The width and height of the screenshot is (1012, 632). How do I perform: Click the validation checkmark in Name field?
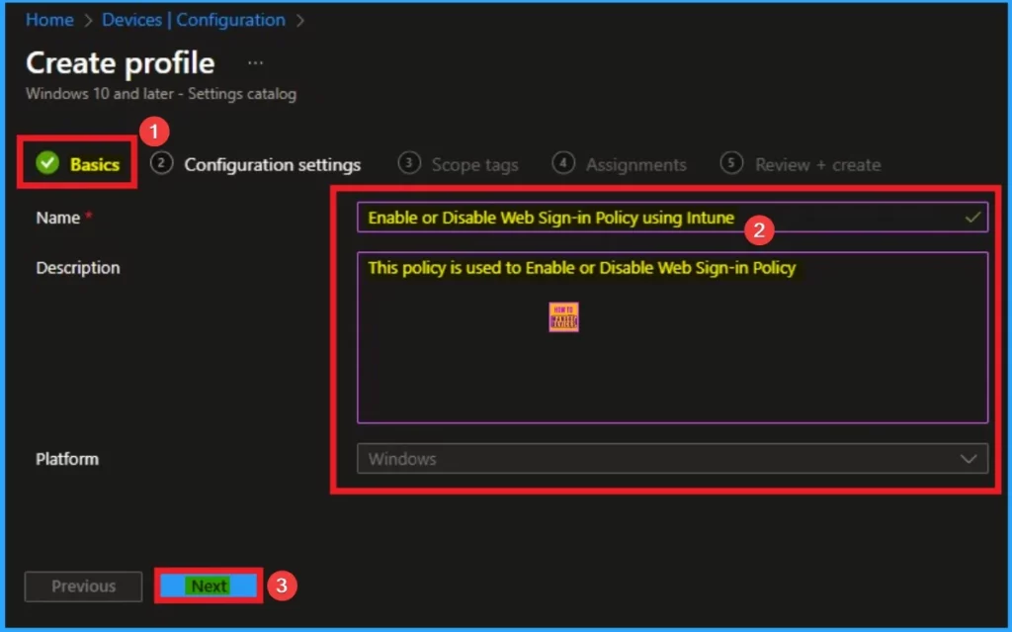(972, 218)
